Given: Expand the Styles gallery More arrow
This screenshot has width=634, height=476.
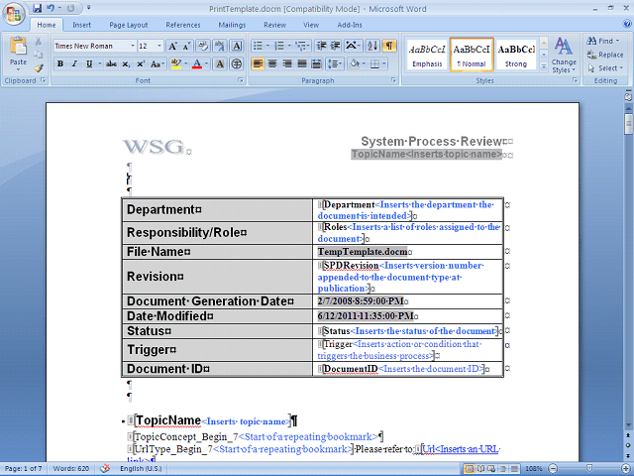Looking at the screenshot, I should [544, 66].
